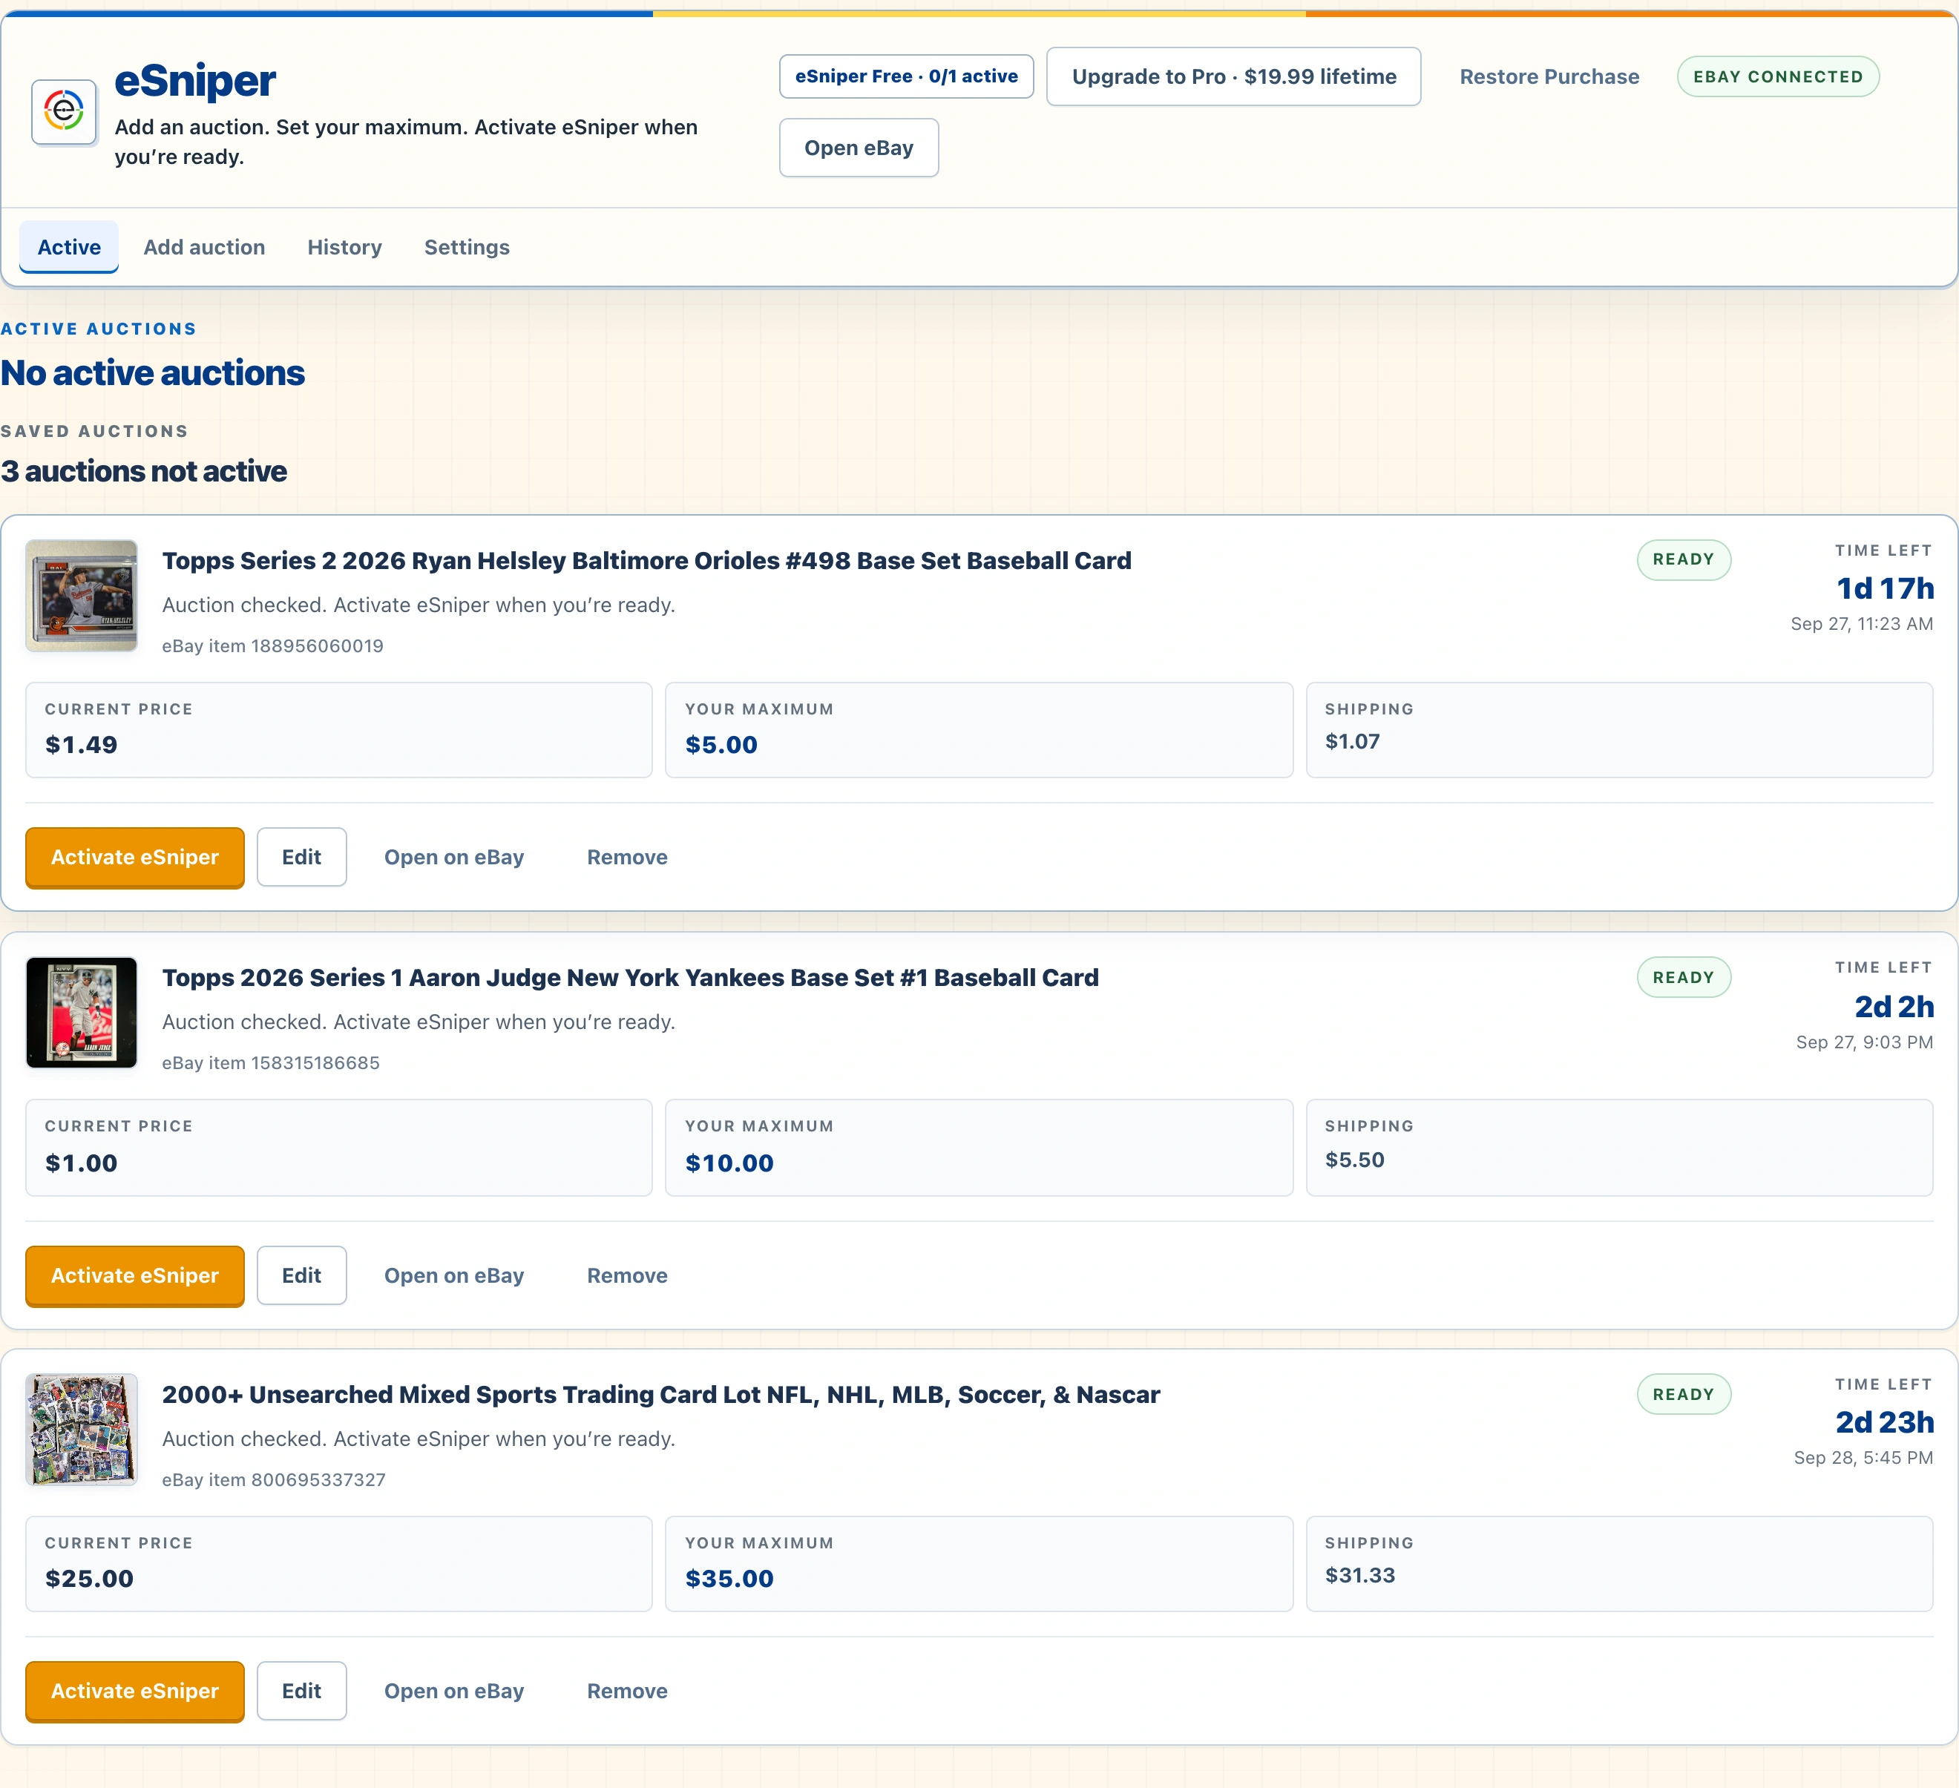This screenshot has width=1959, height=1788.
Task: Click the eSniper logo icon
Action: (64, 112)
